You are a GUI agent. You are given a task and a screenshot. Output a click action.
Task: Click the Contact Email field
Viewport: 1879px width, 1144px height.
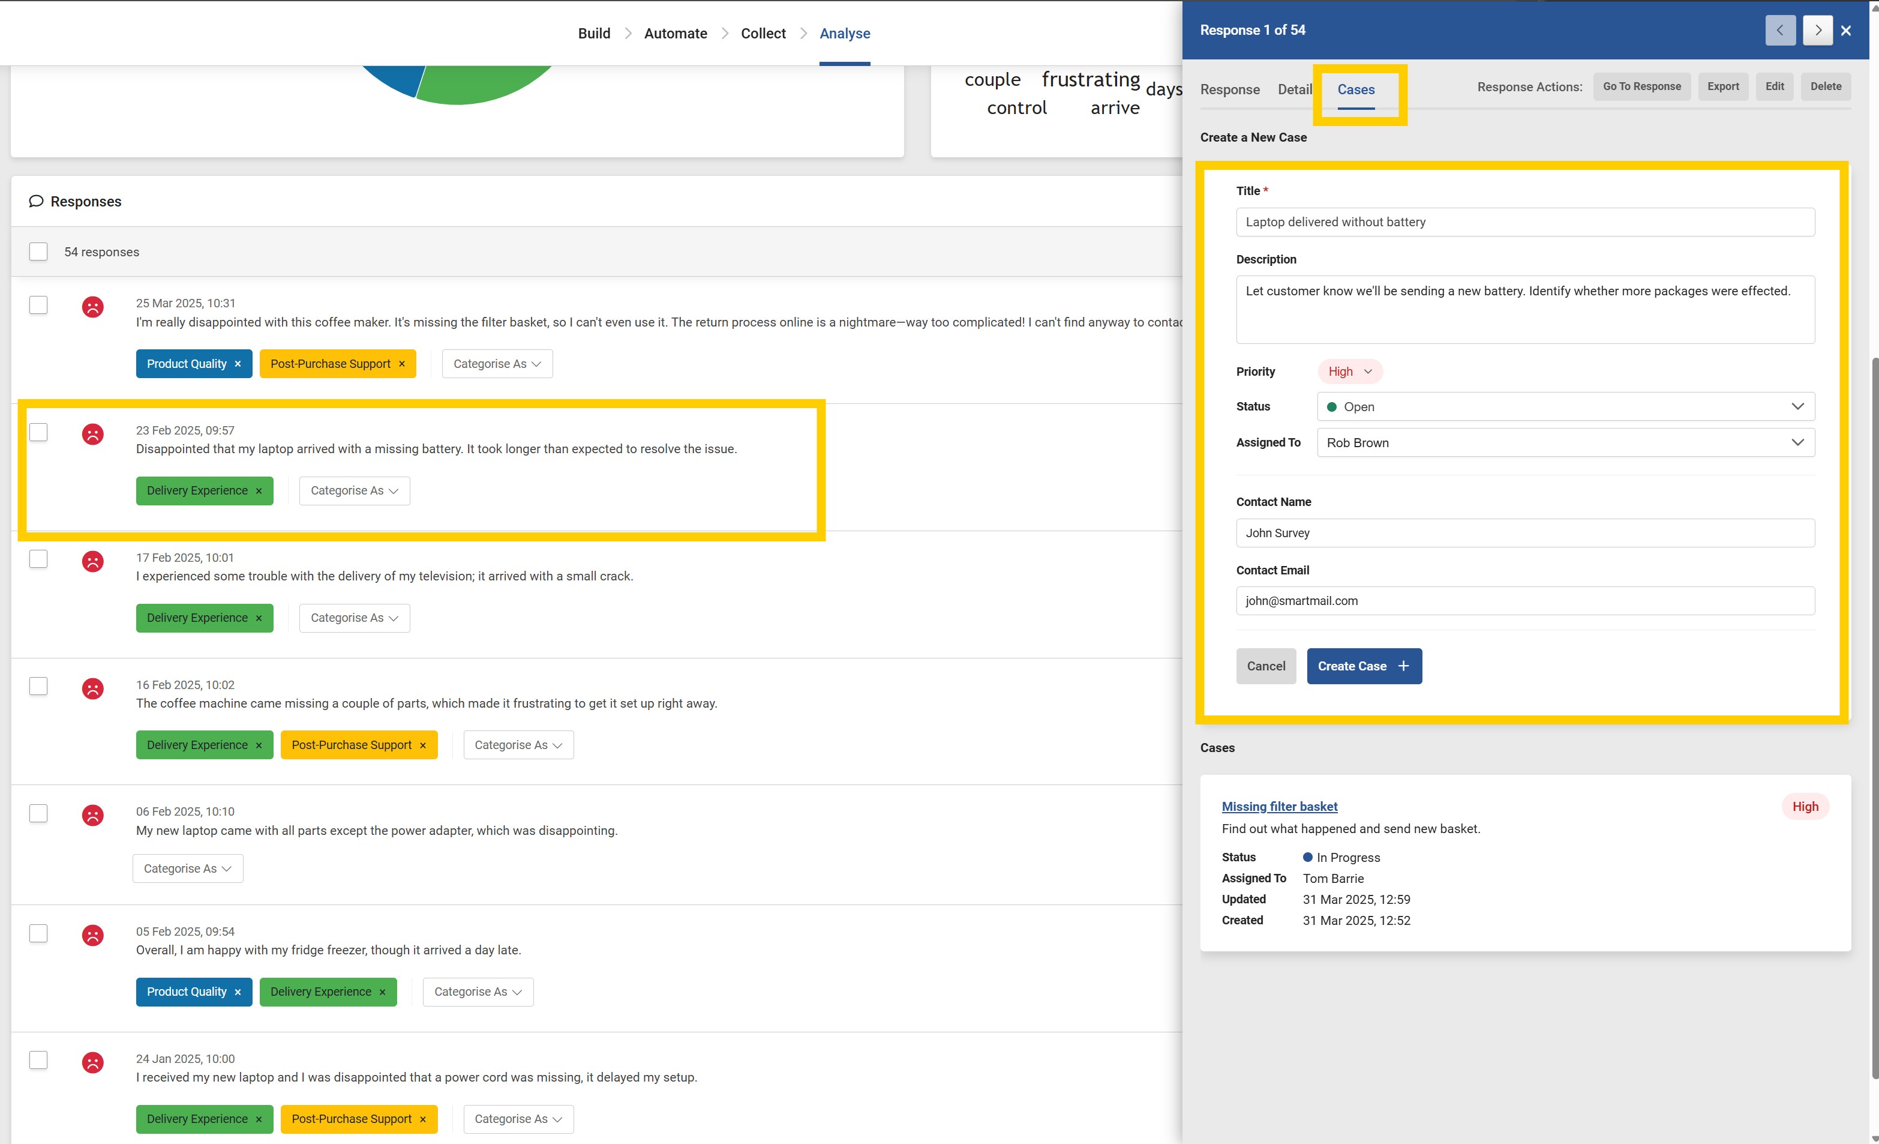1525,601
